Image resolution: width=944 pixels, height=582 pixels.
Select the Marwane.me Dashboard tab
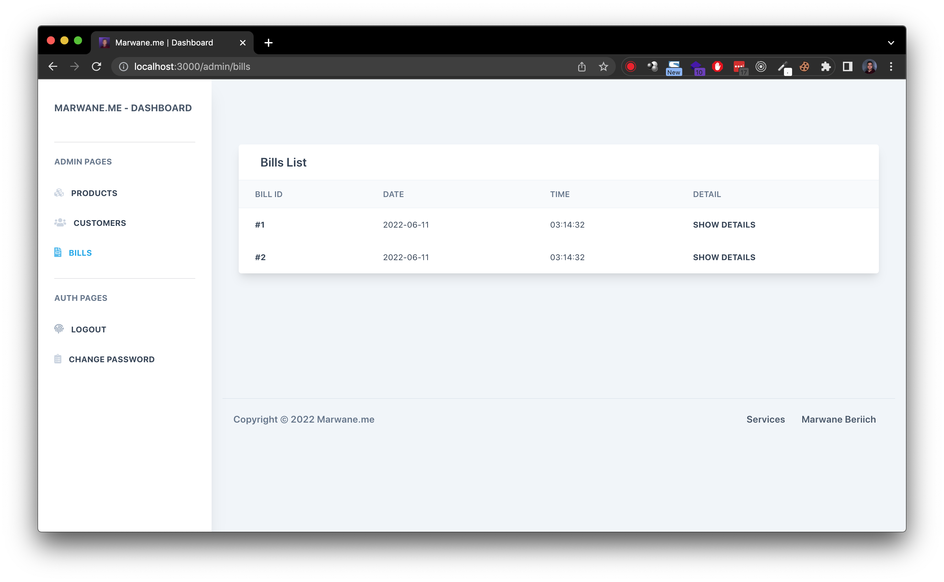(x=164, y=43)
